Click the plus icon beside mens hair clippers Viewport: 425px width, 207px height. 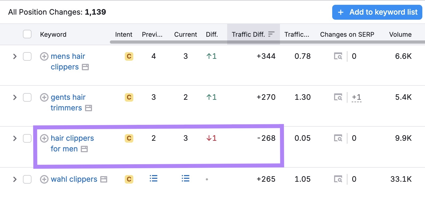[x=44, y=56]
